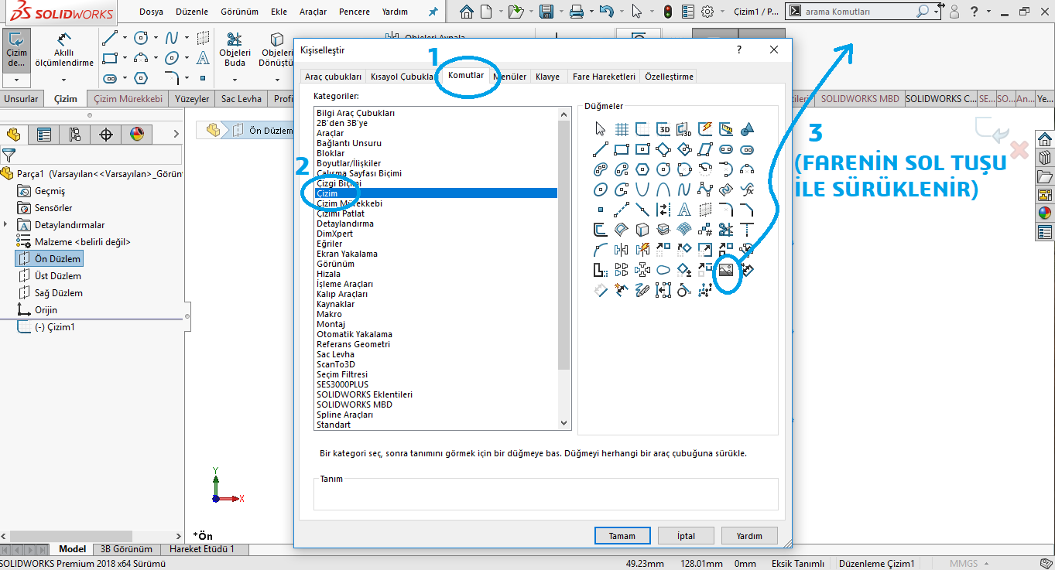Click the Appearances color wheel in task pane
Screen dimensions: 1055x570
(x=1045, y=213)
